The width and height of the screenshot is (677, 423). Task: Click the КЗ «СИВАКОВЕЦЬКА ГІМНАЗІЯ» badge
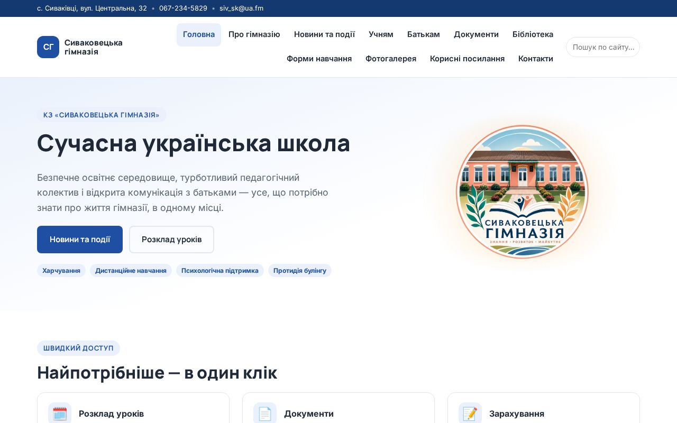tap(102, 115)
